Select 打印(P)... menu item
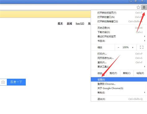 pos(119,54)
